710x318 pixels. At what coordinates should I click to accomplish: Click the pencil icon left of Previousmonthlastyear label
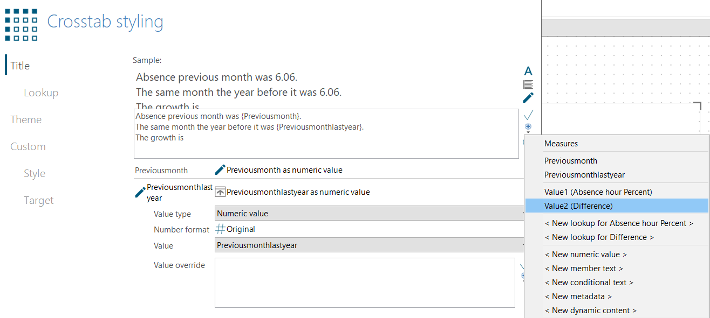[140, 192]
